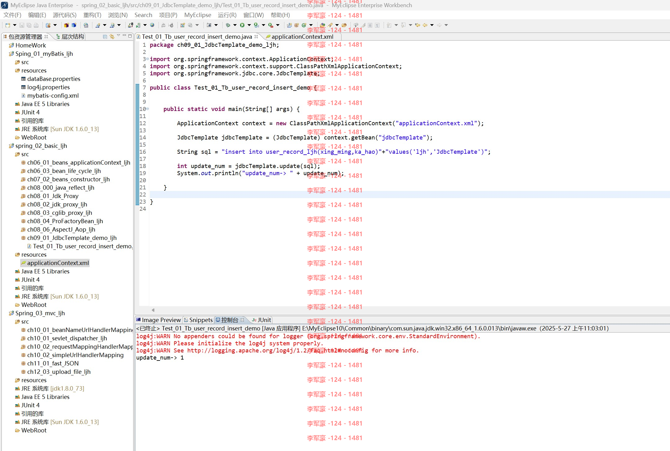Click the Run External Tools icon
This screenshot has height=451, width=670.
pyautogui.click(x=271, y=25)
